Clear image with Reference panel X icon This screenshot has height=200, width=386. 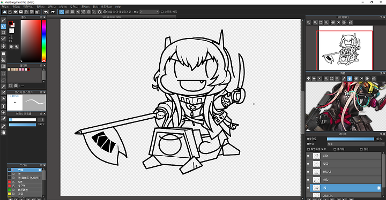click(320, 79)
